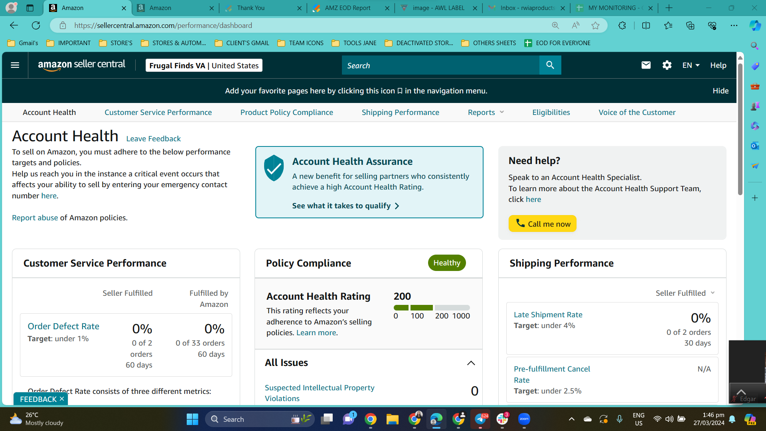Image resolution: width=766 pixels, height=431 pixels.
Task: Switch to the Thank You browser tab
Action: (263, 8)
